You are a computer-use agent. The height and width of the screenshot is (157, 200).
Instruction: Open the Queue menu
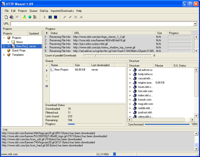33,11
